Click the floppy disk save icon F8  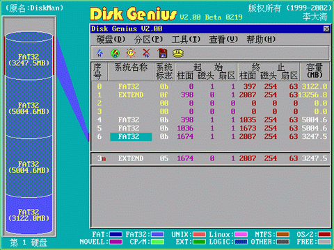pos(162,53)
